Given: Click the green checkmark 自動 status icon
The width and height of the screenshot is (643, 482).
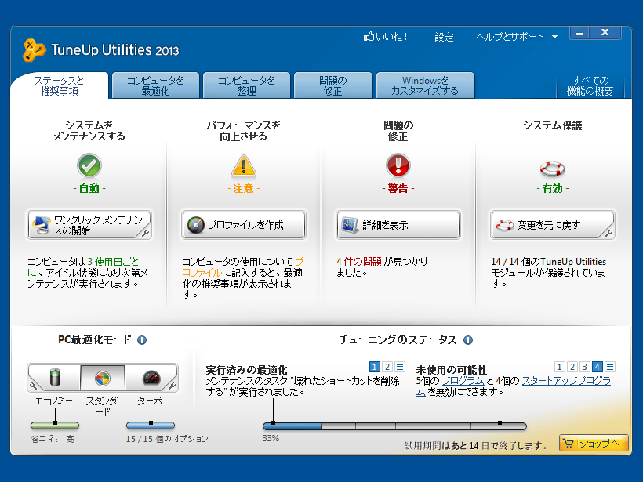Looking at the screenshot, I should [x=89, y=165].
